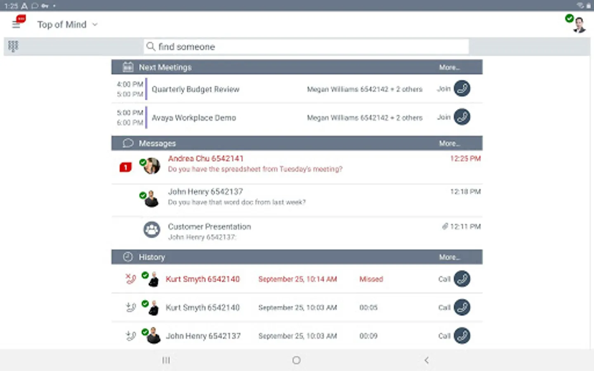594x371 pixels.
Task: Open Customer Presentation group conversation icon
Action: (151, 230)
